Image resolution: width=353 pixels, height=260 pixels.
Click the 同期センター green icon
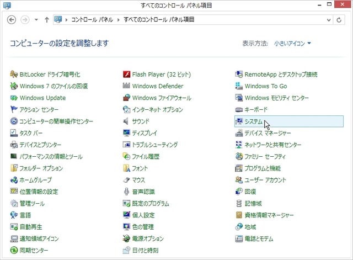(14, 250)
